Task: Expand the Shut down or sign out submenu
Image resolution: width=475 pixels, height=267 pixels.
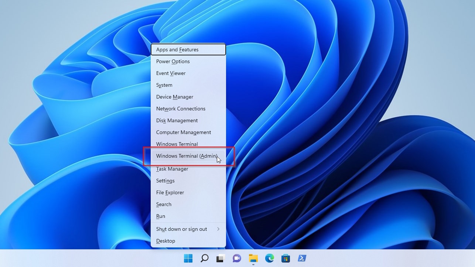Action: [x=188, y=229]
